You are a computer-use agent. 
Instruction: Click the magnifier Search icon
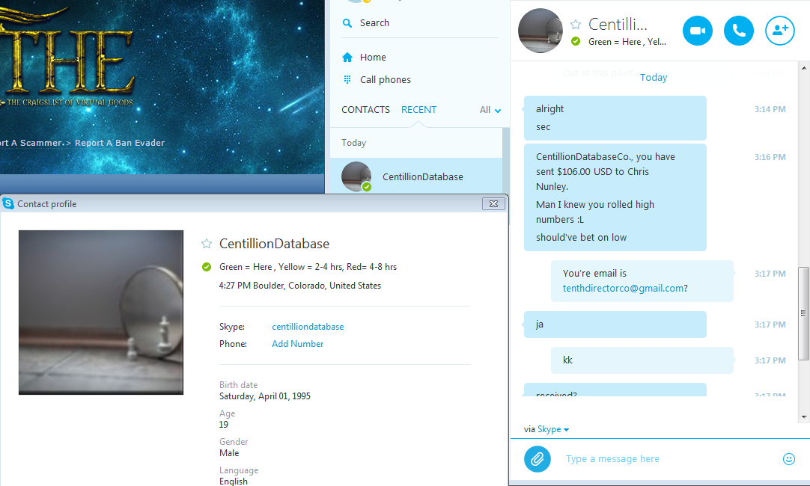[347, 23]
